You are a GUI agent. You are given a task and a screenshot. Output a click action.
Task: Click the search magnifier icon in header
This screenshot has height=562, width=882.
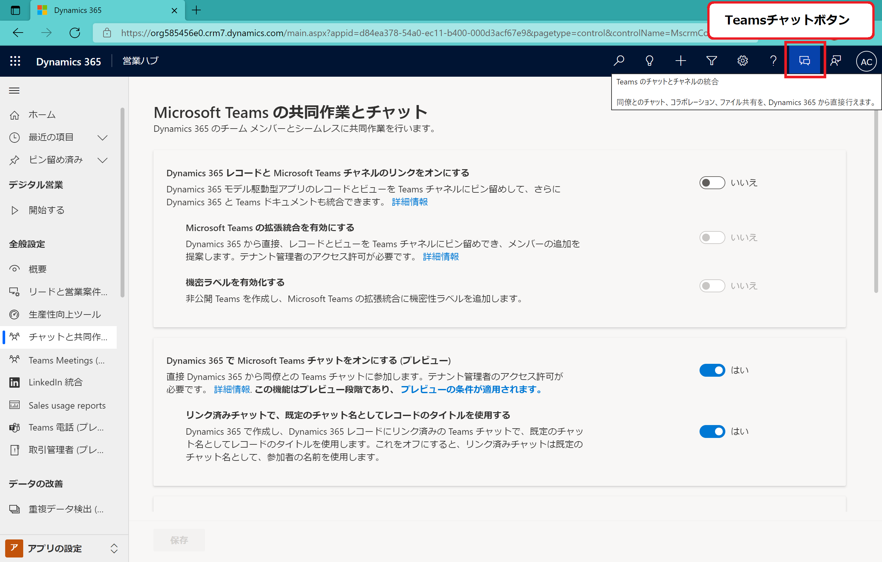[x=619, y=61]
